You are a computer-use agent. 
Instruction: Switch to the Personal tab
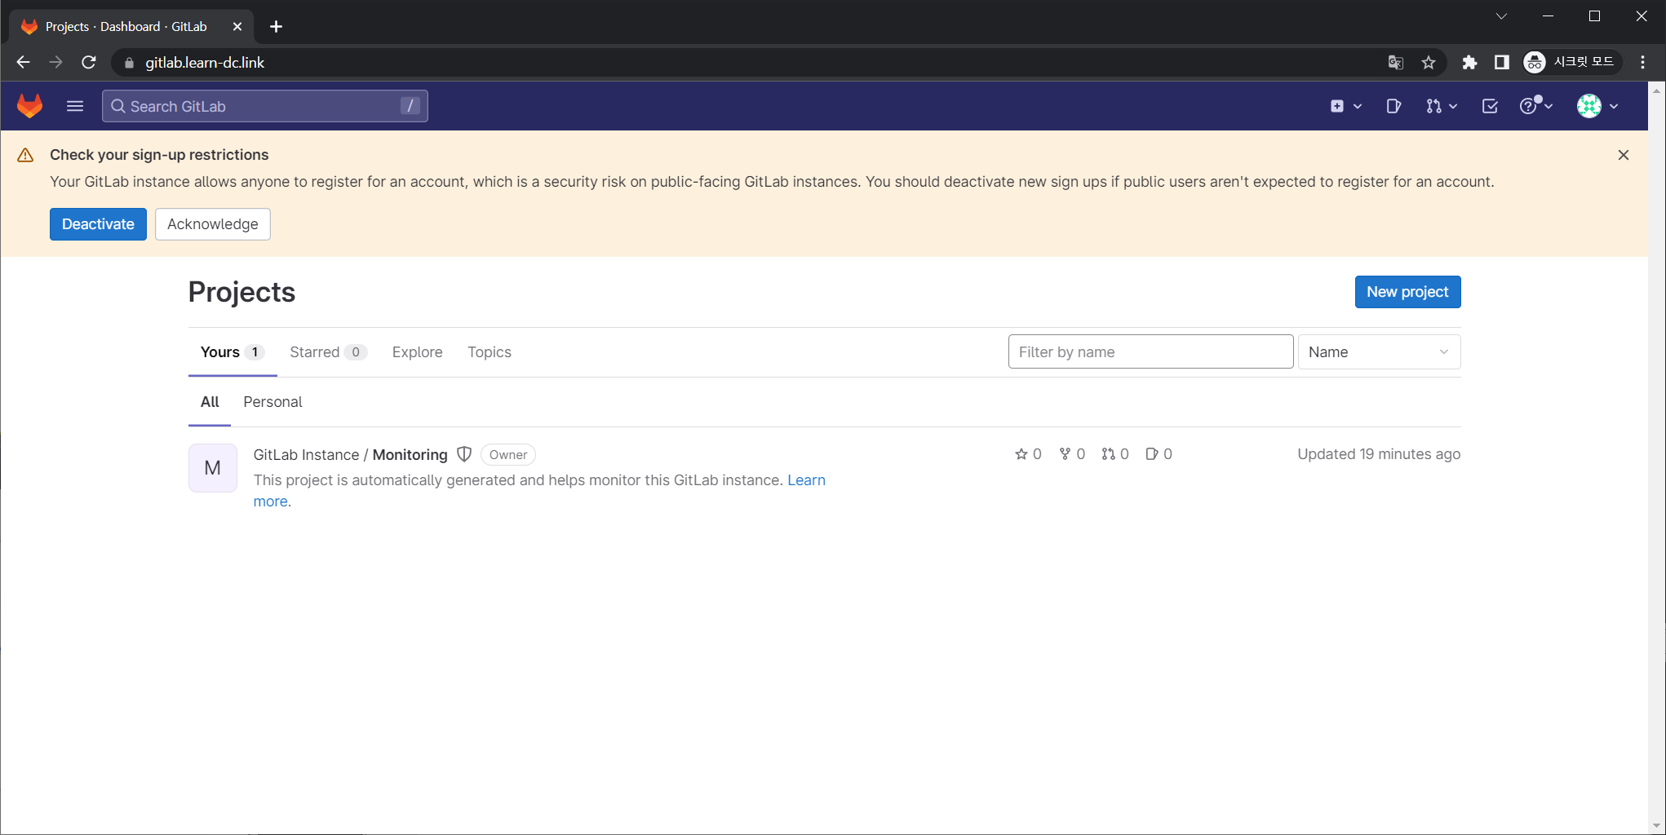272,402
